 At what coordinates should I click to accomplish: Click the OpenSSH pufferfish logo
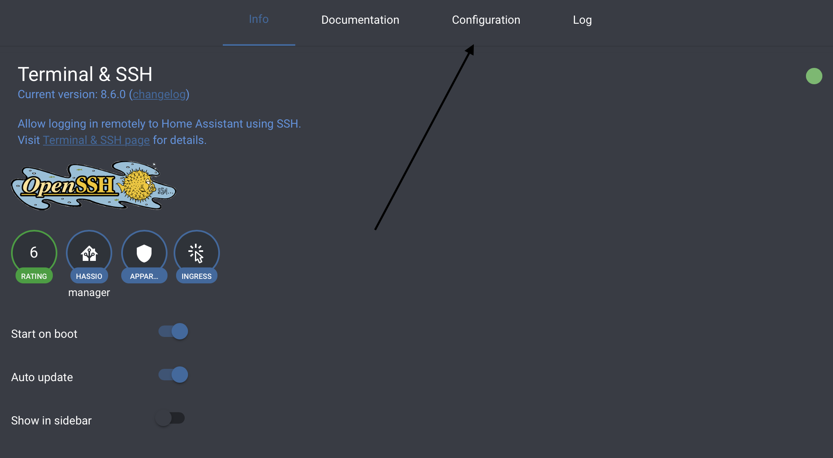pyautogui.click(x=94, y=186)
